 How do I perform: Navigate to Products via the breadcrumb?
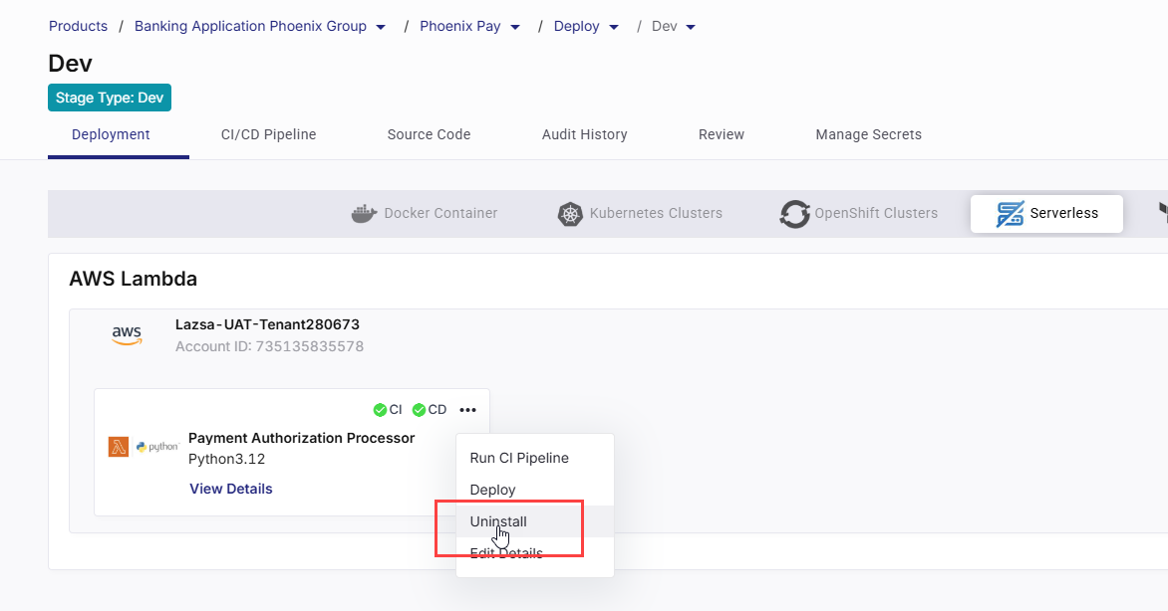[x=78, y=26]
